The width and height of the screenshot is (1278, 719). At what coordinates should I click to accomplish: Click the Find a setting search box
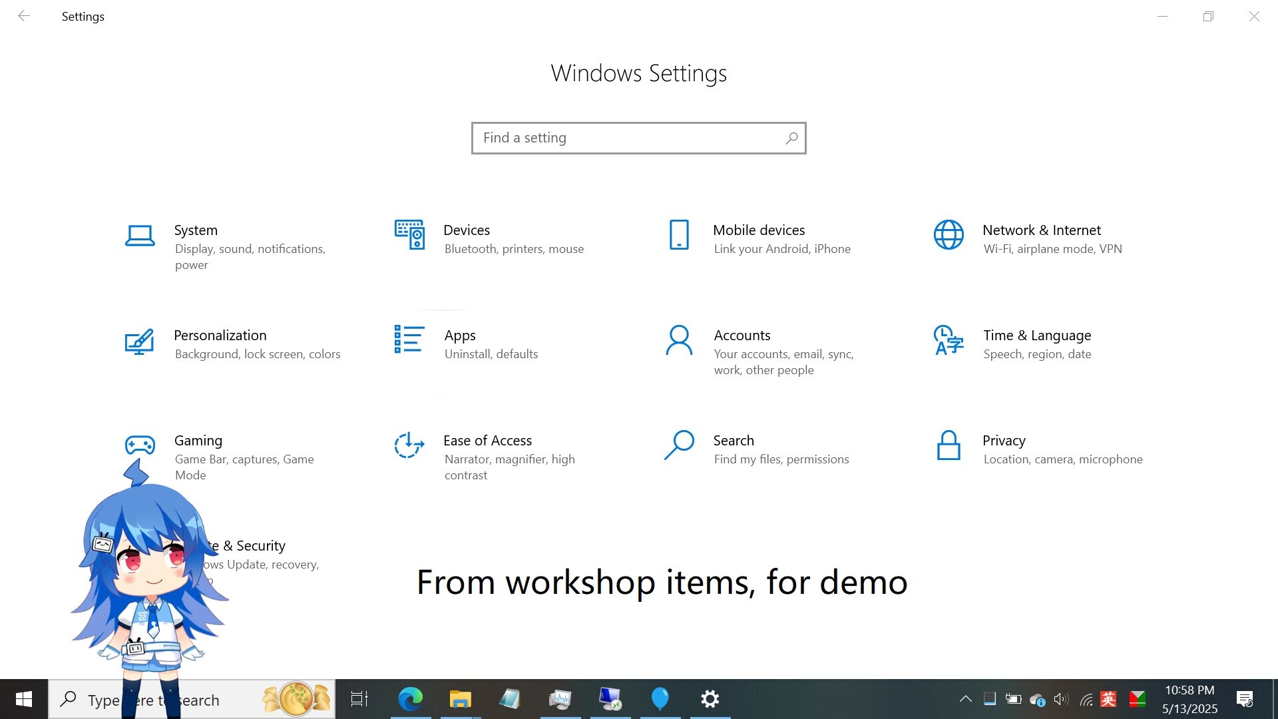tap(638, 138)
